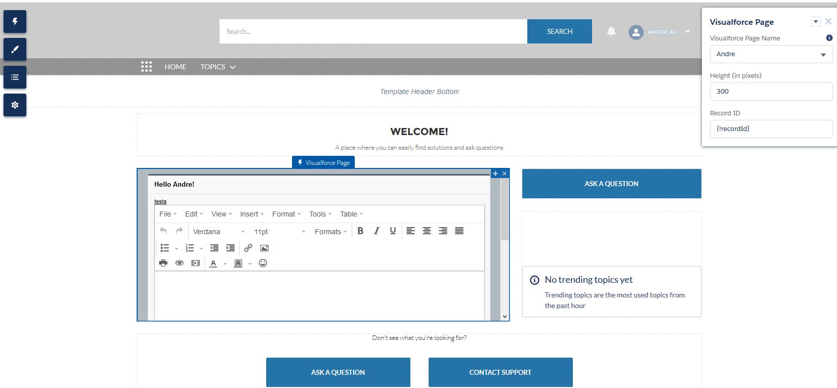Open the Components lightning bolt panel

15,22
